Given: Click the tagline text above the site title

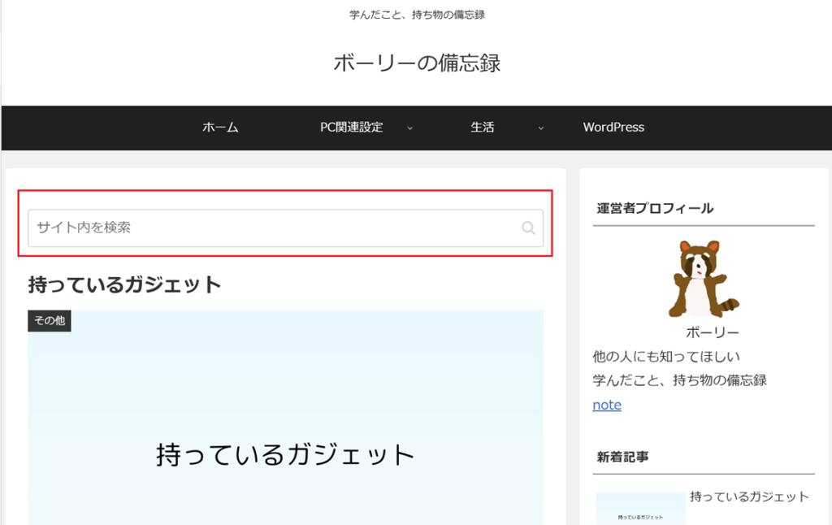Looking at the screenshot, I should pyautogui.click(x=417, y=15).
